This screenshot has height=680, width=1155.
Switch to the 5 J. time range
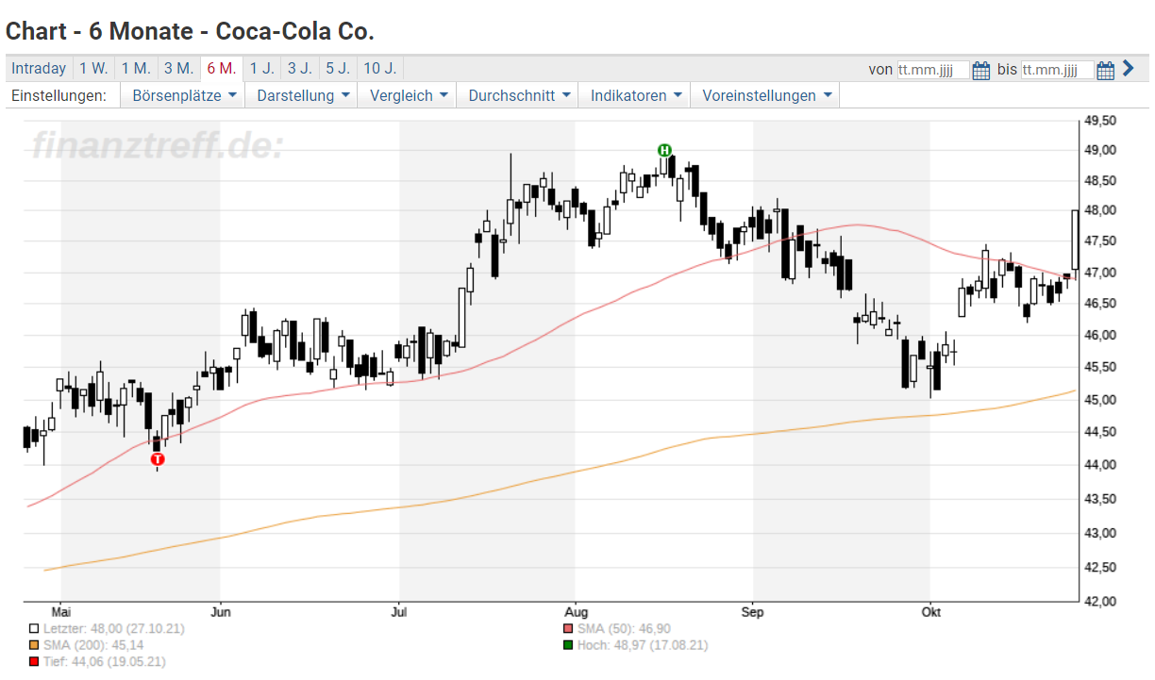point(337,68)
